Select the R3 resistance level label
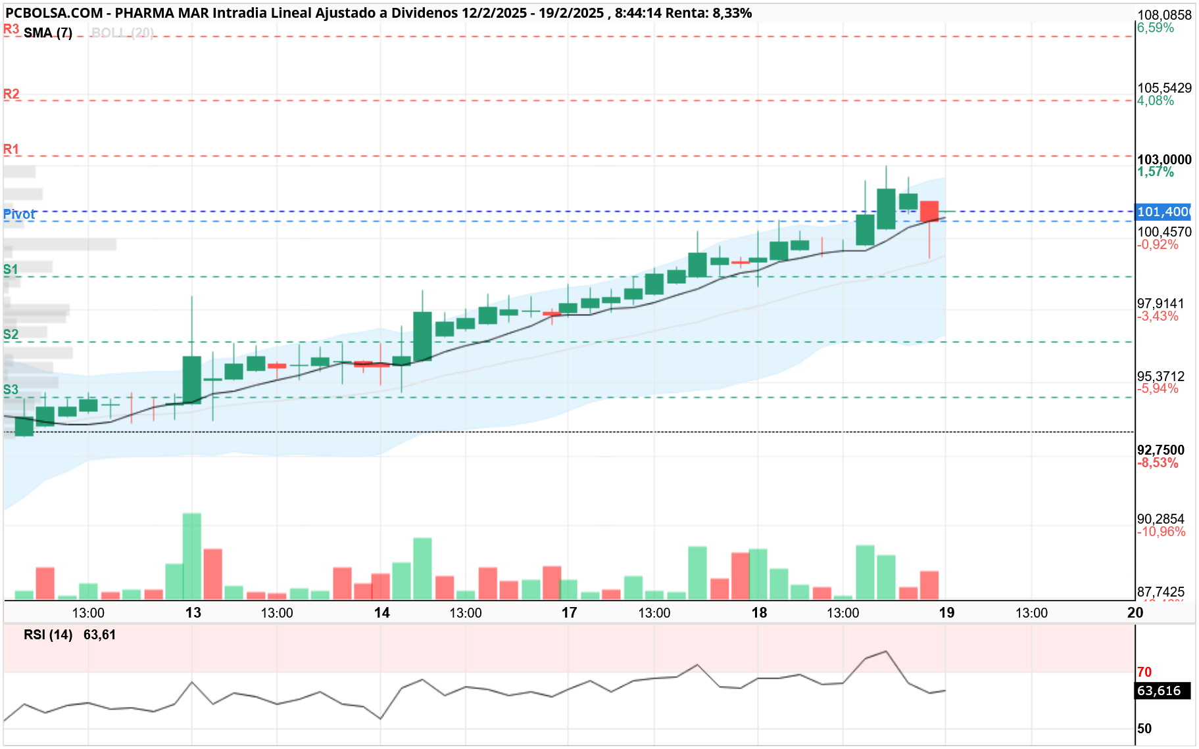 11,29
